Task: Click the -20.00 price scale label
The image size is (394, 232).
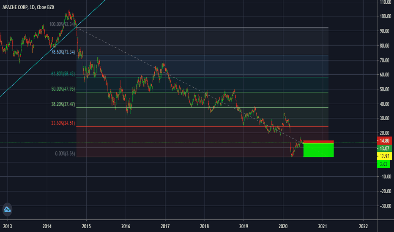Action: coord(386,192)
